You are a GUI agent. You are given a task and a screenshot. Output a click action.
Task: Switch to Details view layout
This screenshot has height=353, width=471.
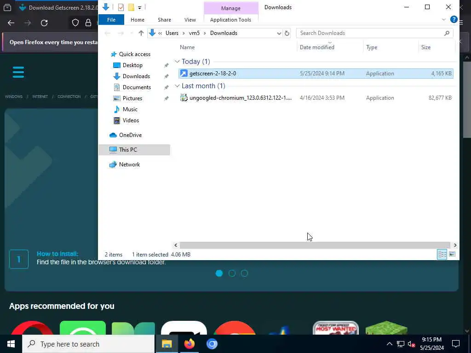tap(442, 255)
